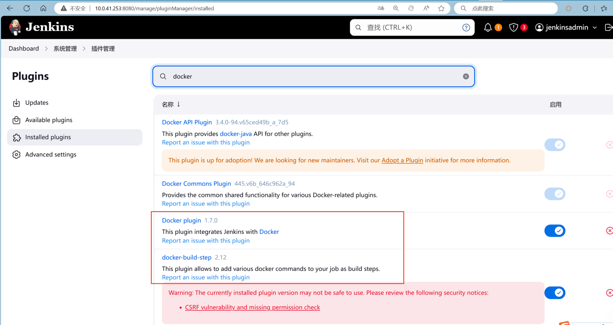Screen dimensions: 613x325
Task: Click the Jenkins butler logo
Action: coord(15,27)
